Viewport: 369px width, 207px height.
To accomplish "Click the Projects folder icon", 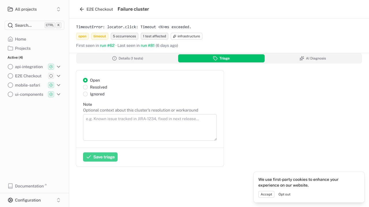I will coord(10,48).
